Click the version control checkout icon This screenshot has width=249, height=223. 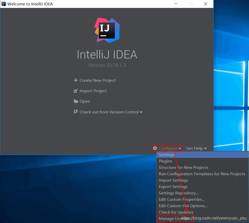pos(76,112)
